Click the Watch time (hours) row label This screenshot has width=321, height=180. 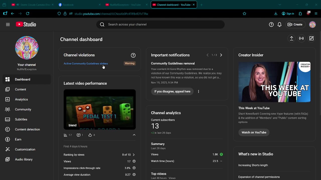163,161
